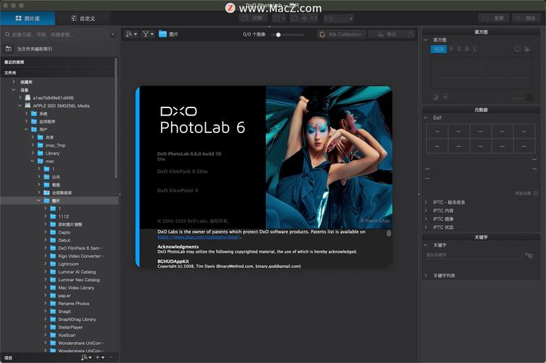Toggle the G histogram channel
Image resolution: width=546 pixels, height=363 pixels.
click(459, 49)
